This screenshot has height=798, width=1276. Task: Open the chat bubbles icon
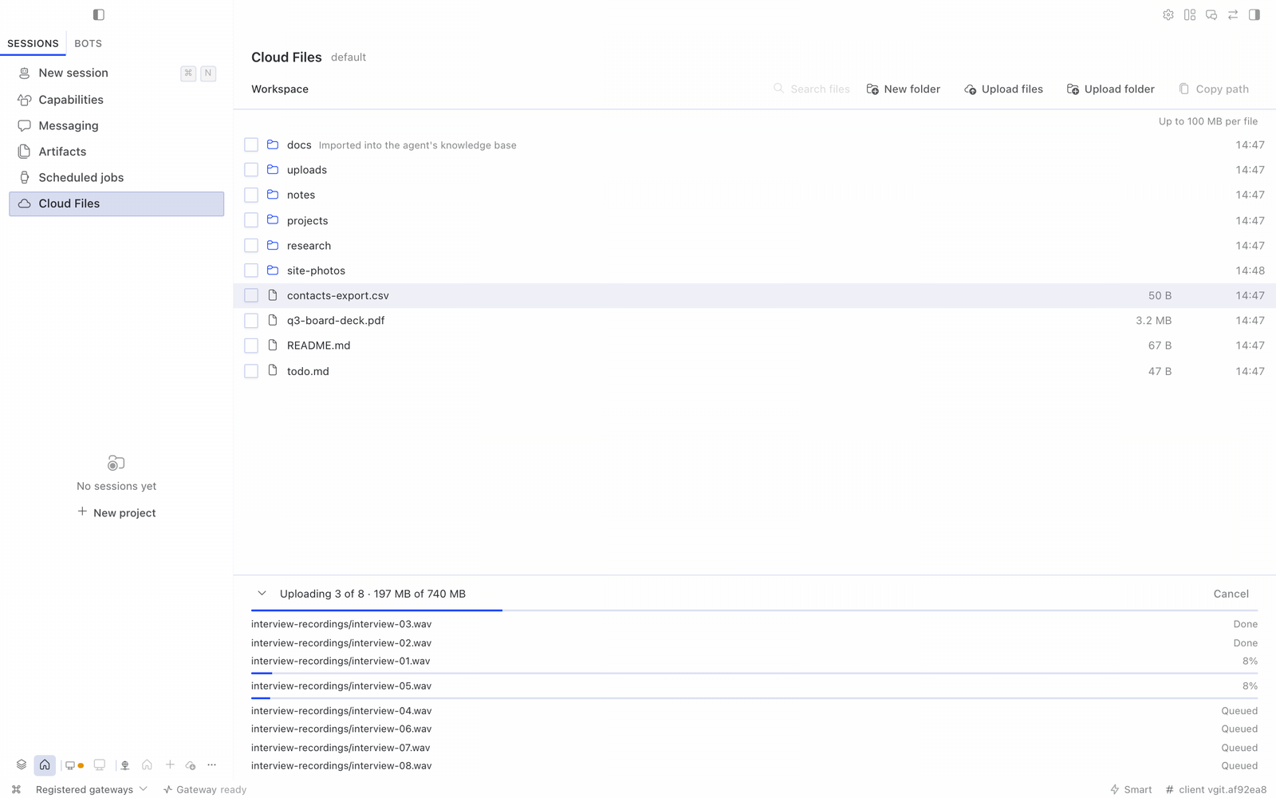tap(1211, 14)
